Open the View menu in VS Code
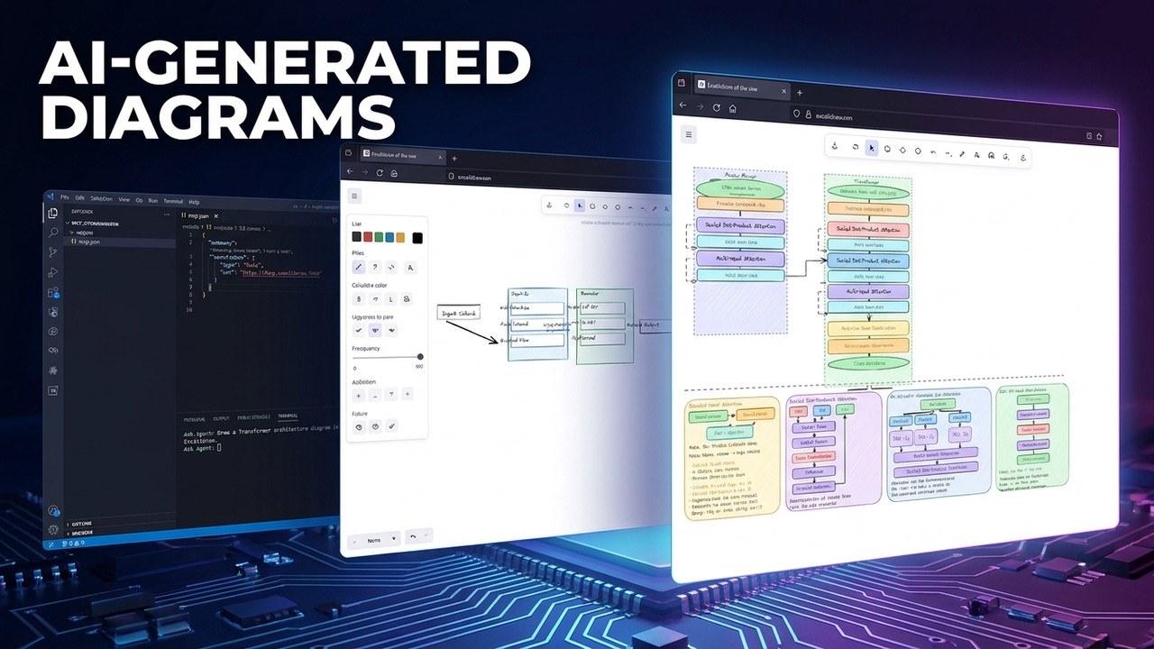 pyautogui.click(x=124, y=199)
